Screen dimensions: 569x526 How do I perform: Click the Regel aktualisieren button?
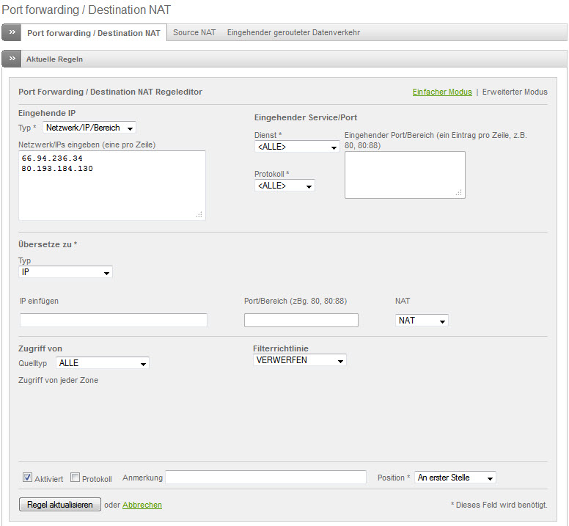coord(59,505)
